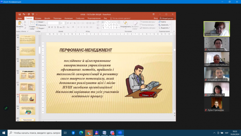
Task: Open the font size combo box
Action: [x=63, y=23]
